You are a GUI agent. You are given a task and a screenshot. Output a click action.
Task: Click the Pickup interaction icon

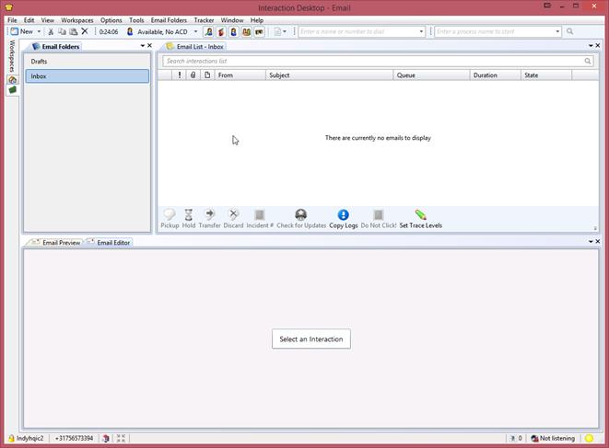170,215
